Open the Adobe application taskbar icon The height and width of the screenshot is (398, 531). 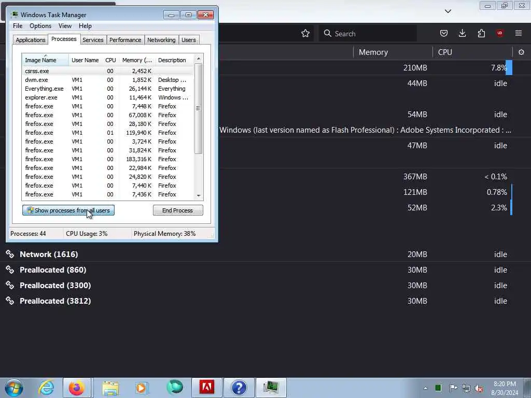[206, 388]
